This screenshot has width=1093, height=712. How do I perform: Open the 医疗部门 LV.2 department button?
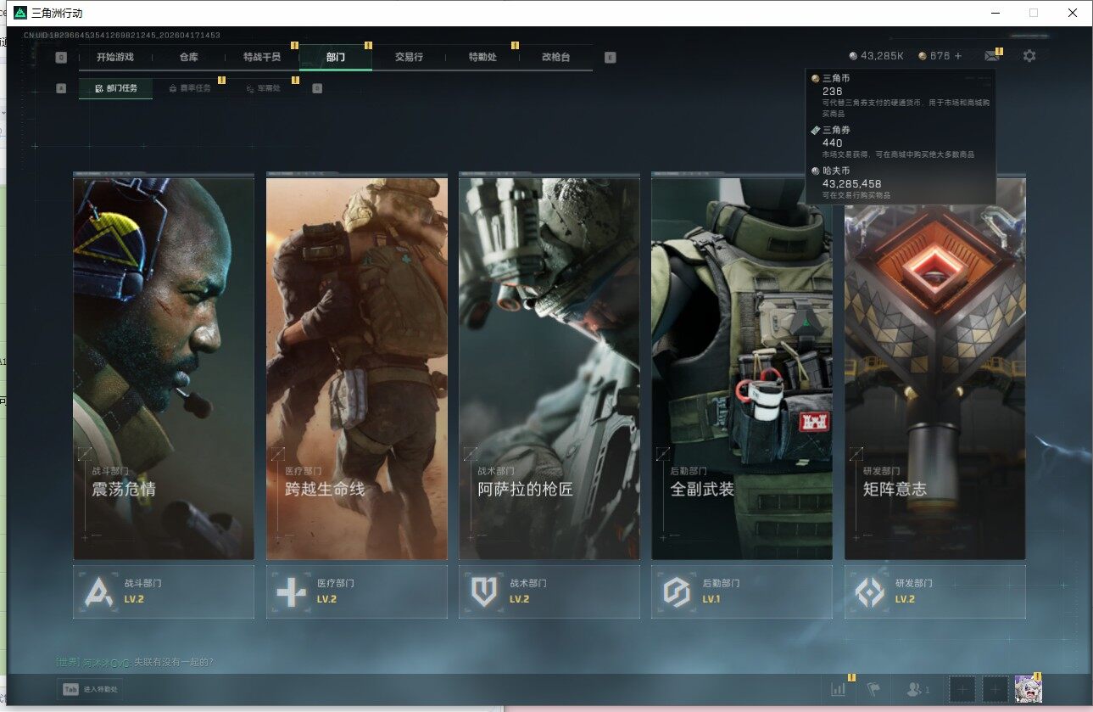(357, 591)
